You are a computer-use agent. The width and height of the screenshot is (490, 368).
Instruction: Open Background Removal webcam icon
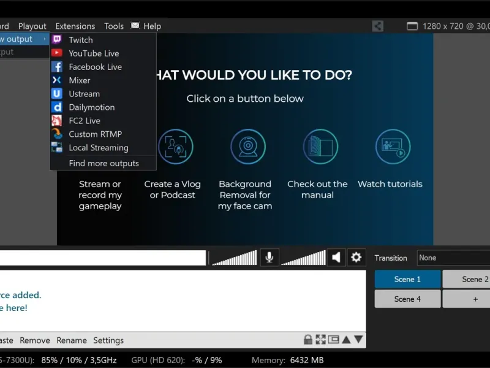point(248,147)
